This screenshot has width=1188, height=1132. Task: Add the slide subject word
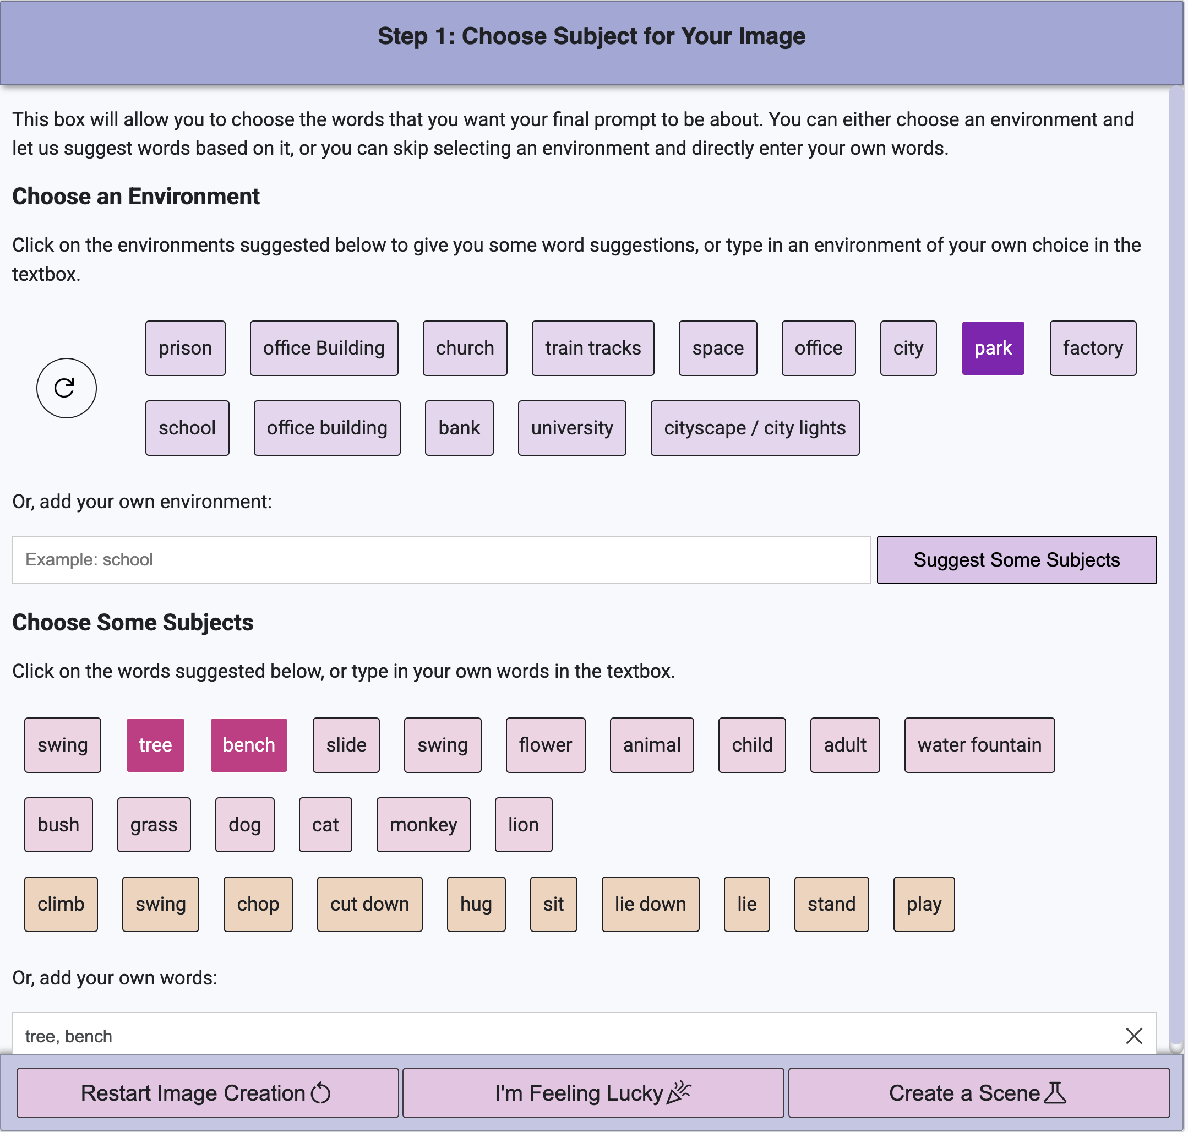[346, 744]
